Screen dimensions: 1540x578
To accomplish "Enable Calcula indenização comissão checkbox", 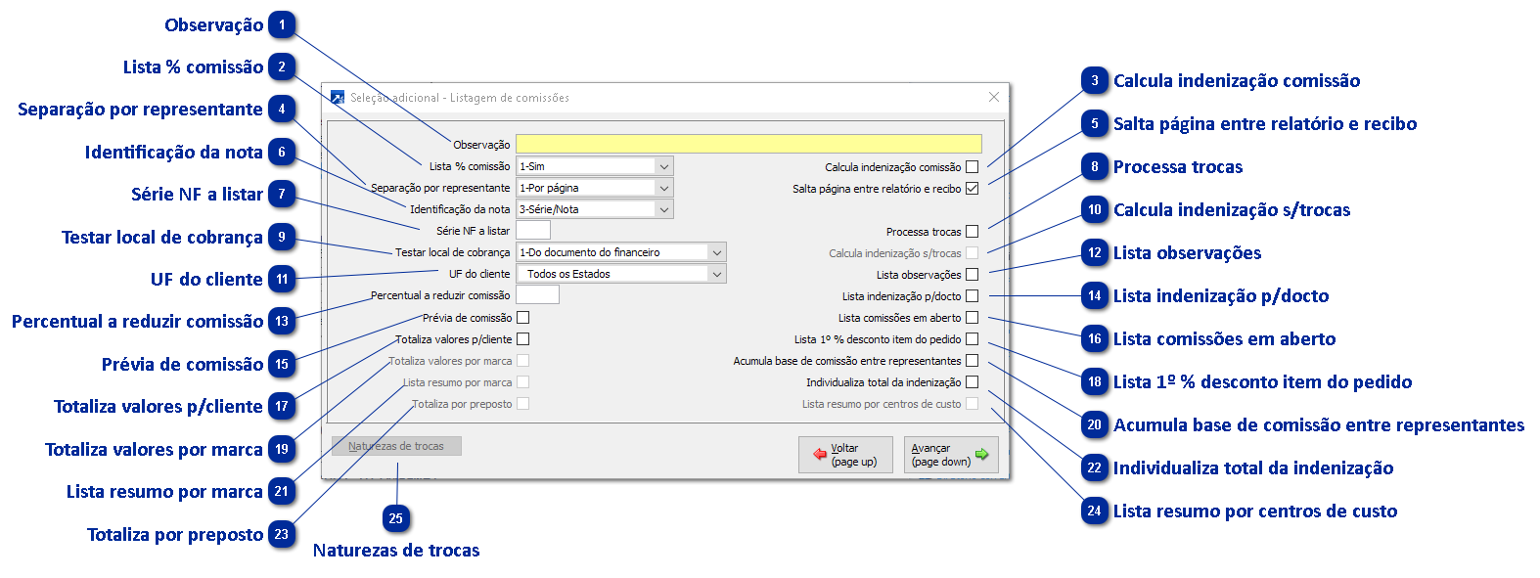I will pos(972,167).
